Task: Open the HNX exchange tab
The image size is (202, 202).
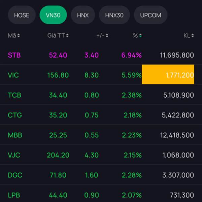Action: (x=83, y=15)
